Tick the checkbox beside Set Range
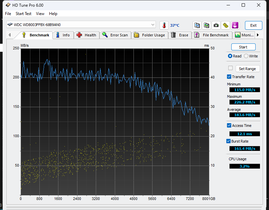Screen dimensions: 269x210 pyautogui.click(x=230, y=68)
